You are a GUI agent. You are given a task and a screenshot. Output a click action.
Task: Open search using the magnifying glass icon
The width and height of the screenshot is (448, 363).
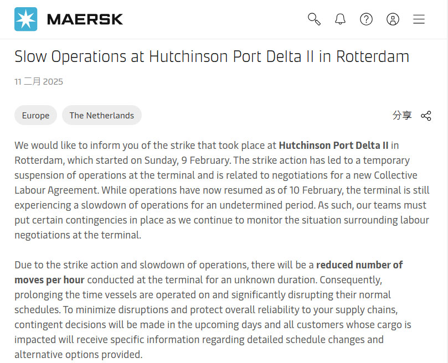click(313, 19)
